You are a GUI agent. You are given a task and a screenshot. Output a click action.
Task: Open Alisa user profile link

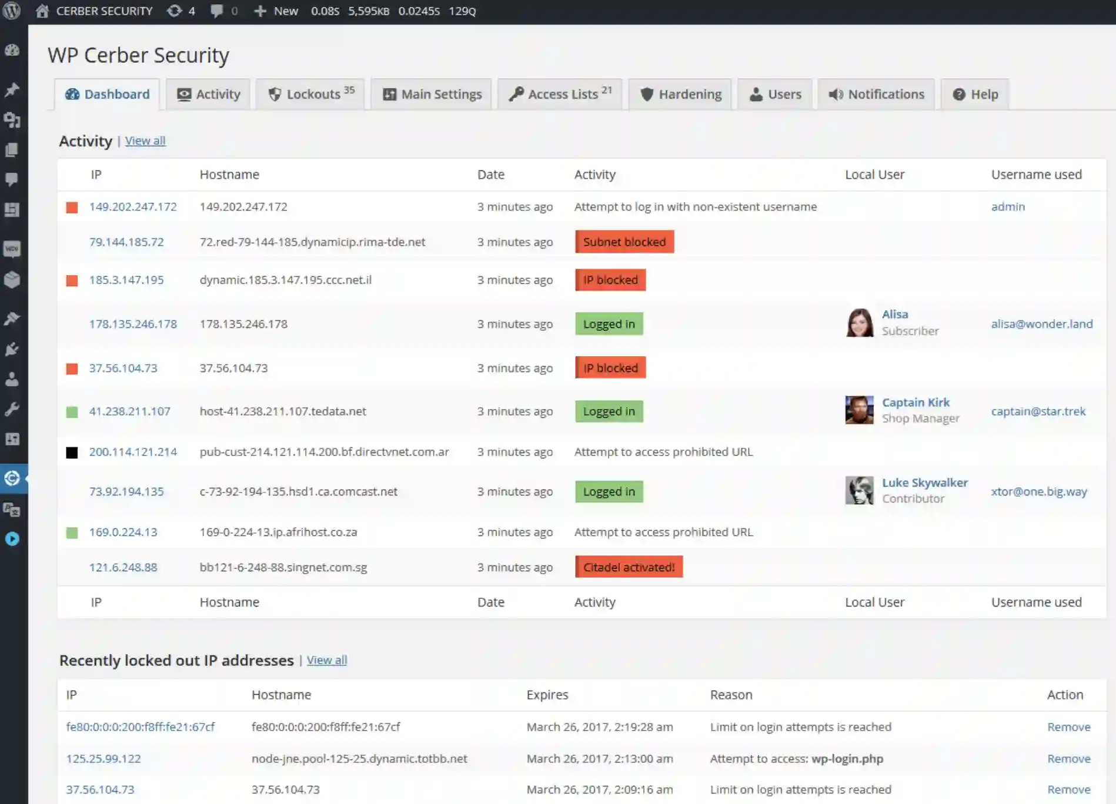[x=895, y=314]
